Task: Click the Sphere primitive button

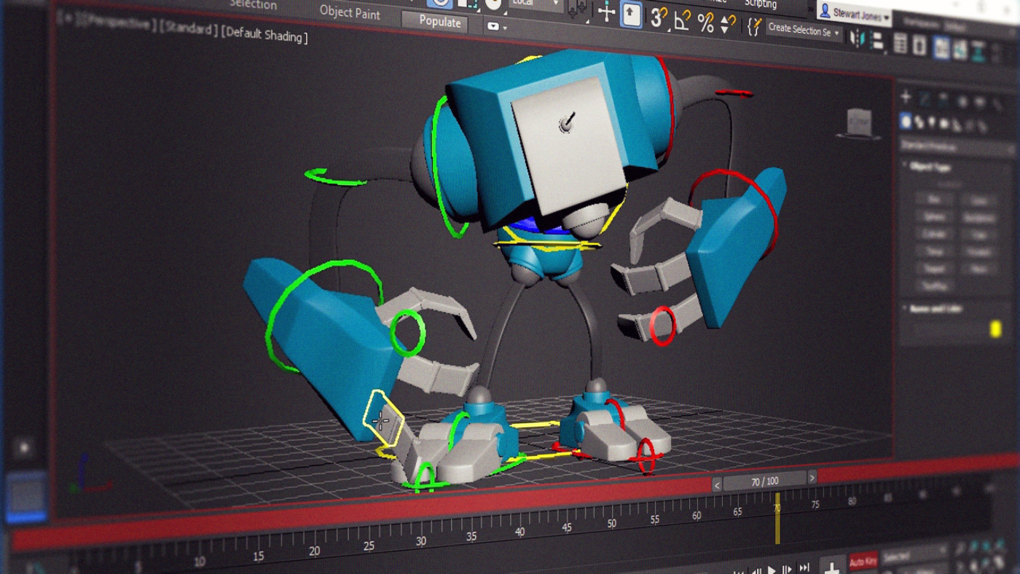Action: tap(934, 217)
